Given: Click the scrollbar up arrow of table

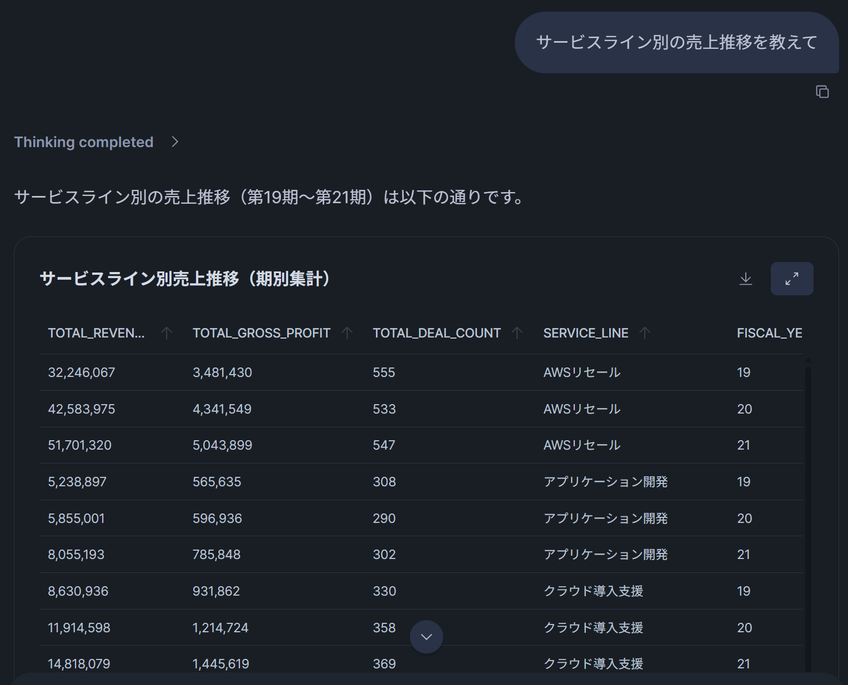Looking at the screenshot, I should point(808,361).
